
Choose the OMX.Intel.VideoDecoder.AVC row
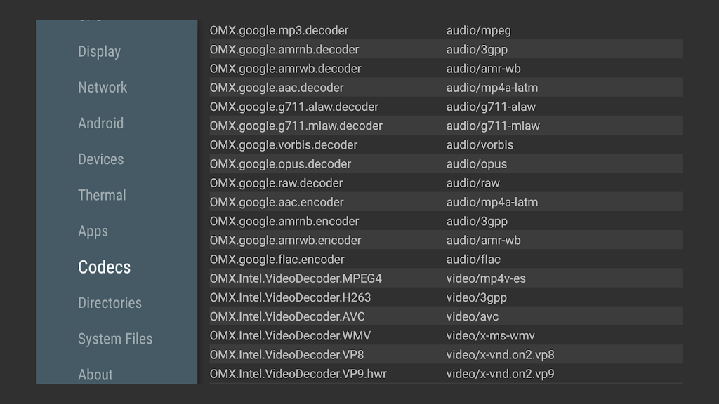click(287, 316)
